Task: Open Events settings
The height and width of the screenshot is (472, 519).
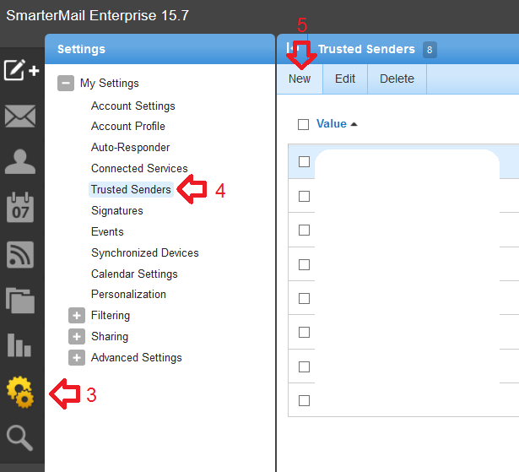Action: pos(107,232)
